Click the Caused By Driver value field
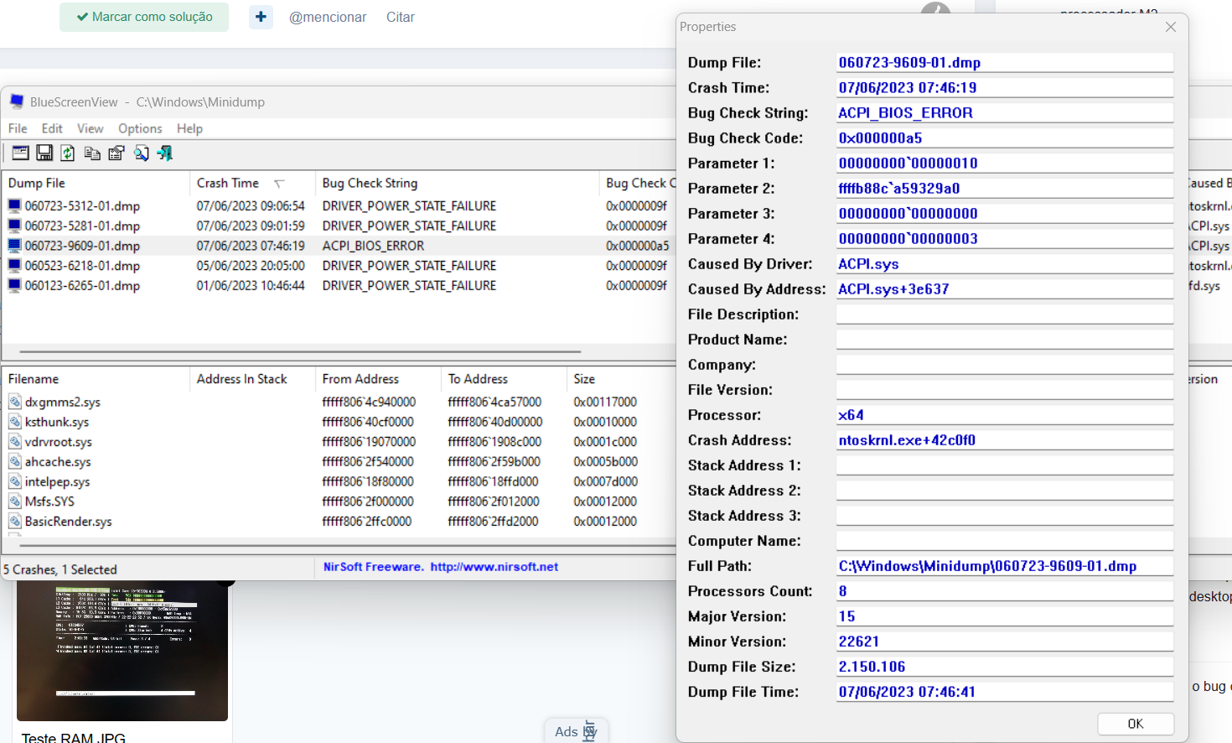Screen dimensions: 1232x743 1005,264
